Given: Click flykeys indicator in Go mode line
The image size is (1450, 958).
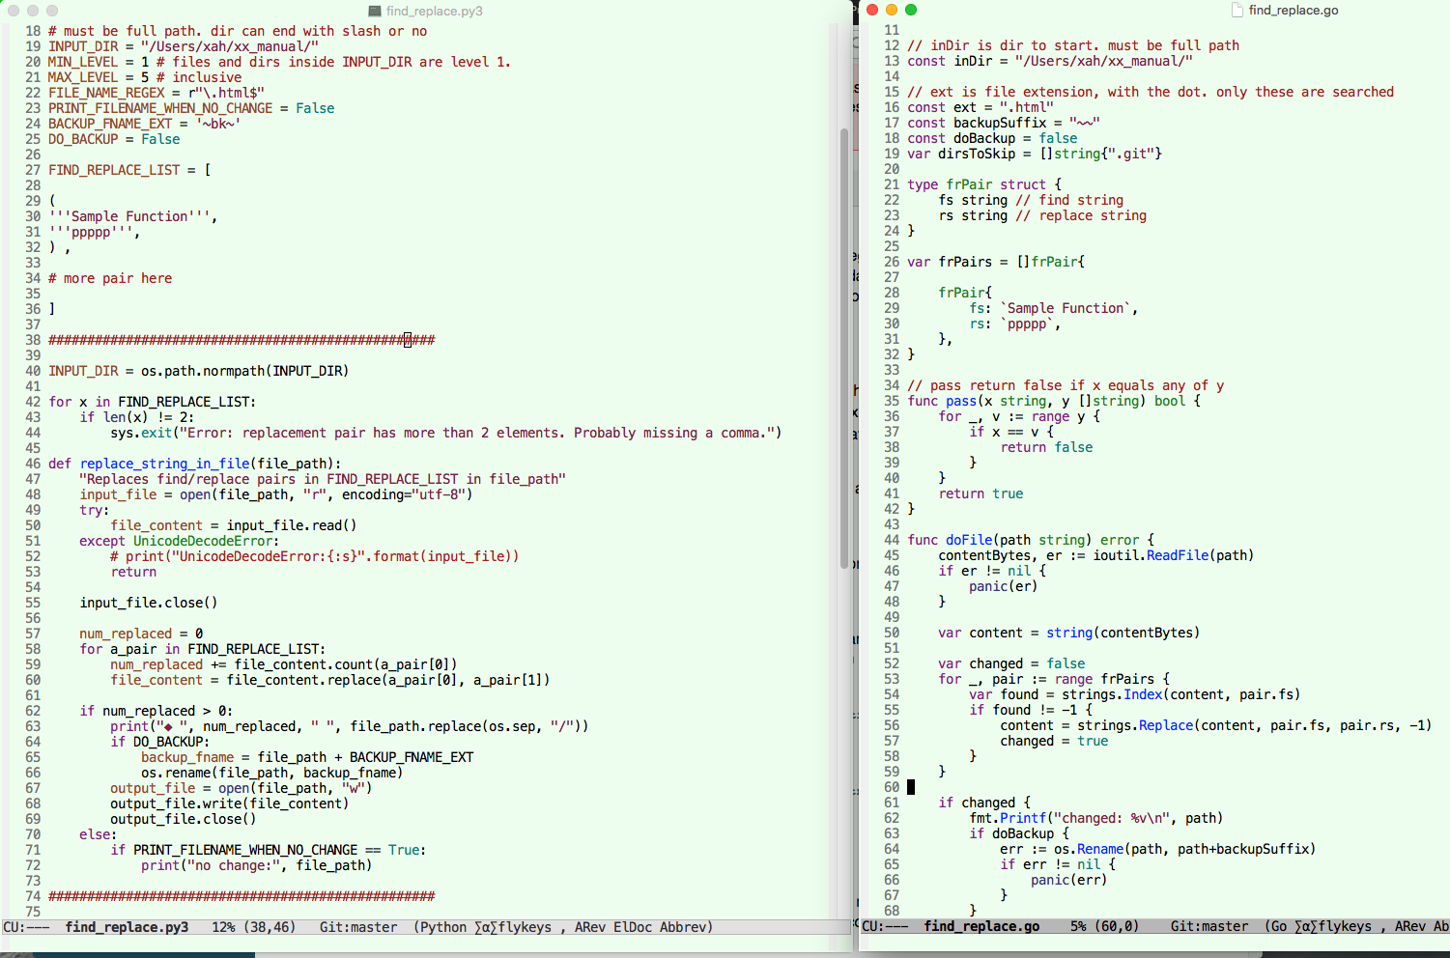Looking at the screenshot, I should coord(1333,926).
